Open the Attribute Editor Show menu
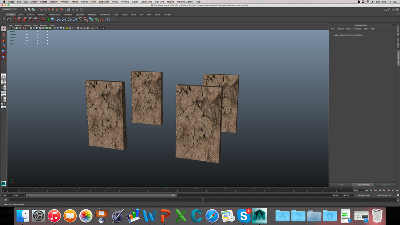Image resolution: width=400 pixels, height=225 pixels. pyautogui.click(x=366, y=29)
